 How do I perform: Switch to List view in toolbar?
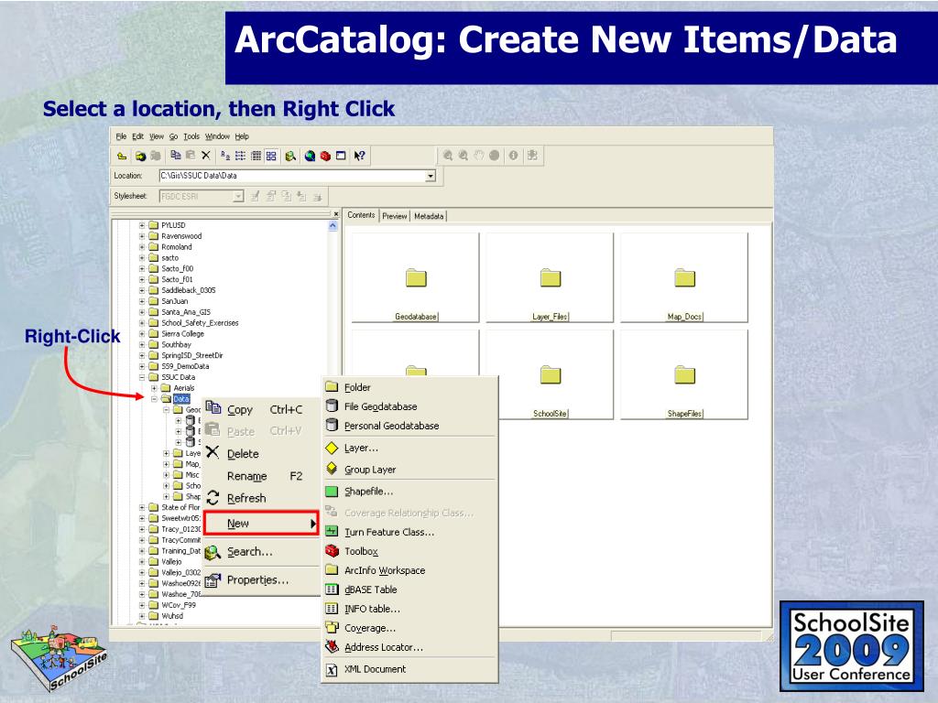tap(241, 156)
